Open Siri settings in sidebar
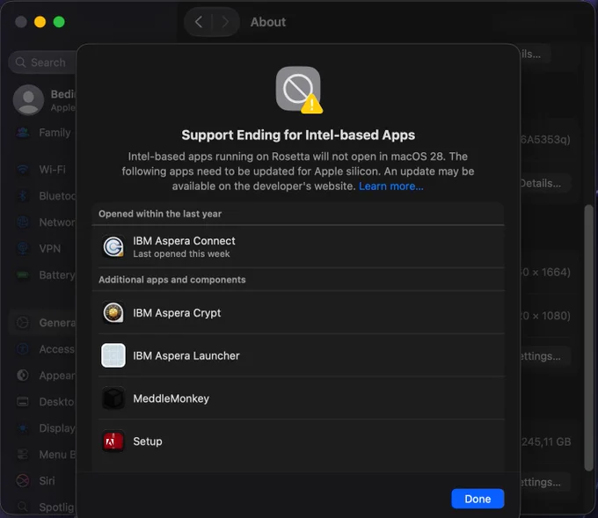This screenshot has height=518, width=598. click(47, 480)
